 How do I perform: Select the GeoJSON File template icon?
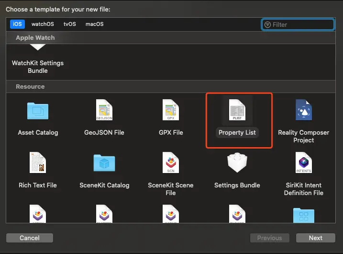(104, 110)
